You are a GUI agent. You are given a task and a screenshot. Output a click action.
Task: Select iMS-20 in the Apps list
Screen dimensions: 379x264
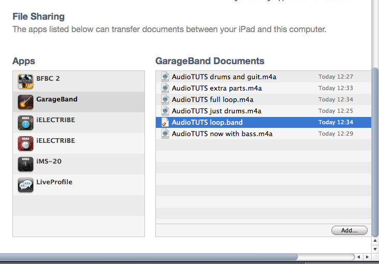pos(79,164)
